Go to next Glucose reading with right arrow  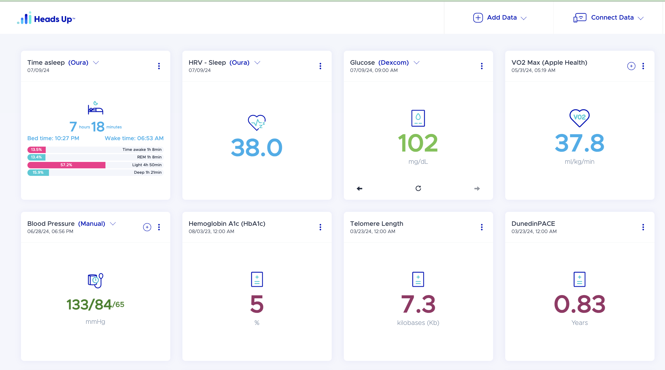[x=477, y=188]
